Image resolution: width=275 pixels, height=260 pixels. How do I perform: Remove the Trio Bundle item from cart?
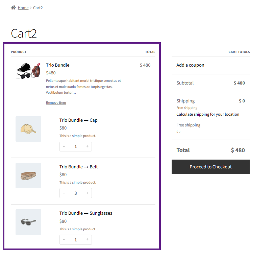[x=56, y=102]
